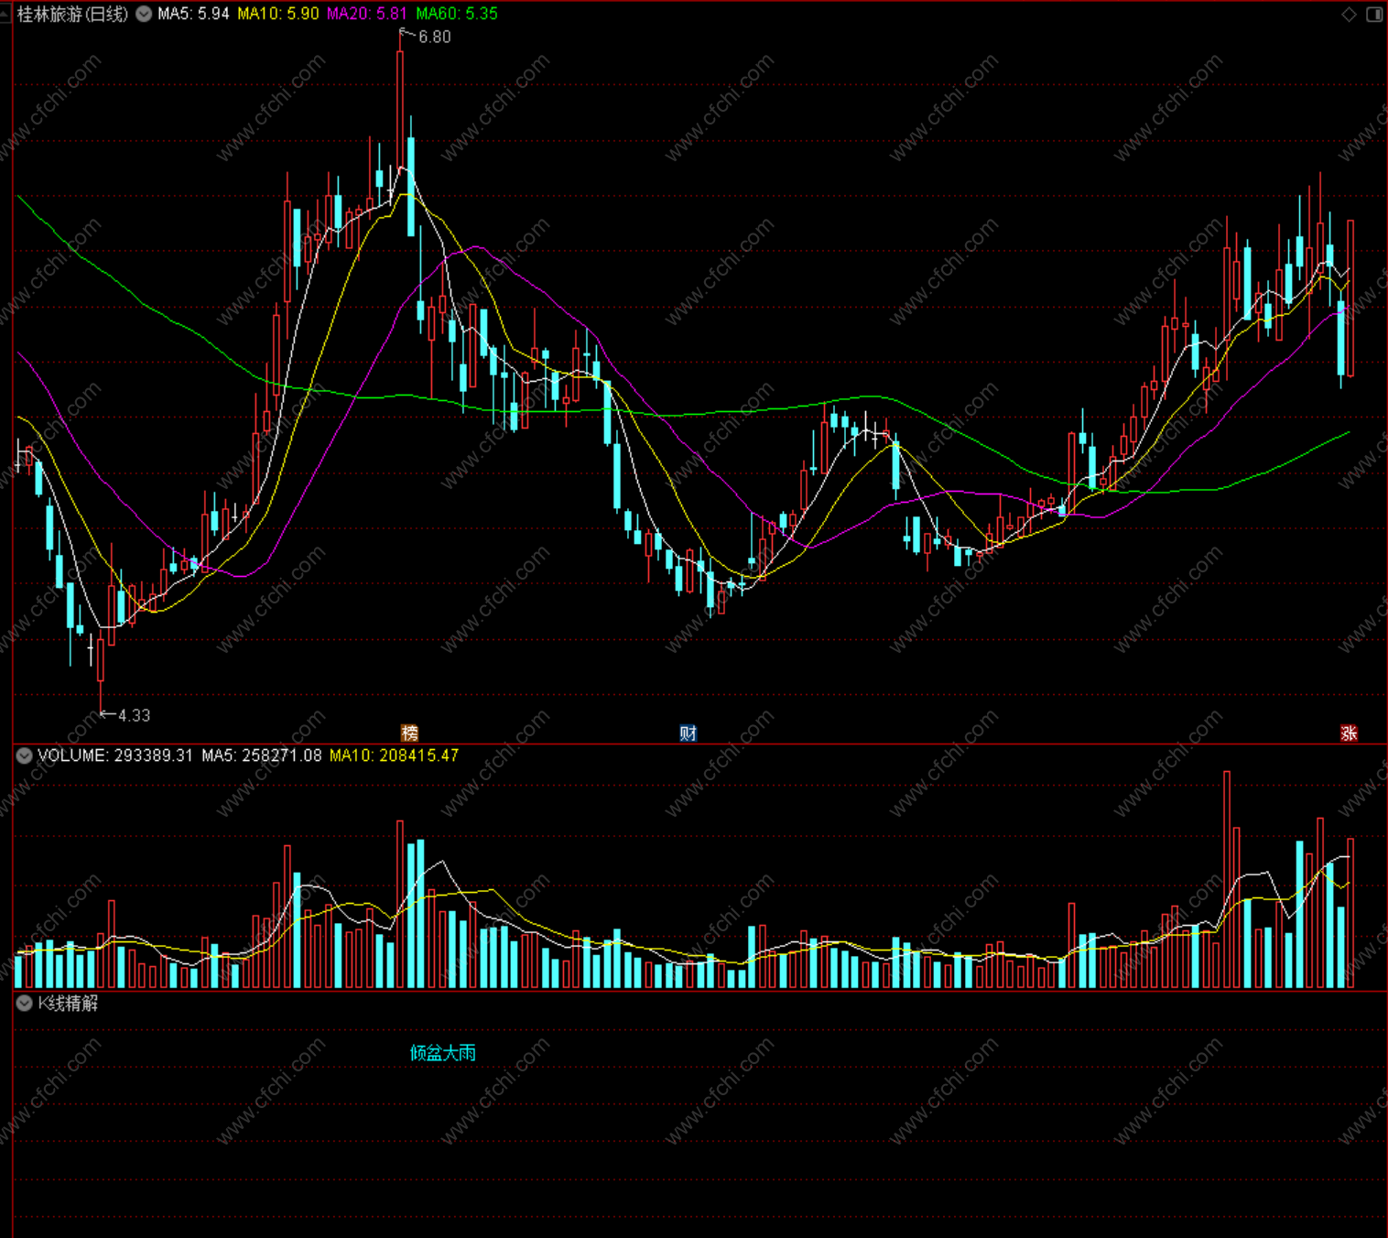Select the MA20: 5.81 legend
This screenshot has width=1388, height=1238.
click(367, 14)
